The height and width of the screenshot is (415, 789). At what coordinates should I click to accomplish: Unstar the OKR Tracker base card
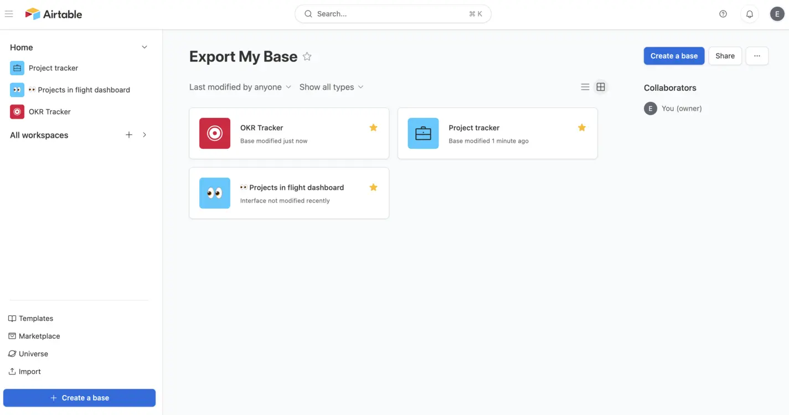373,128
